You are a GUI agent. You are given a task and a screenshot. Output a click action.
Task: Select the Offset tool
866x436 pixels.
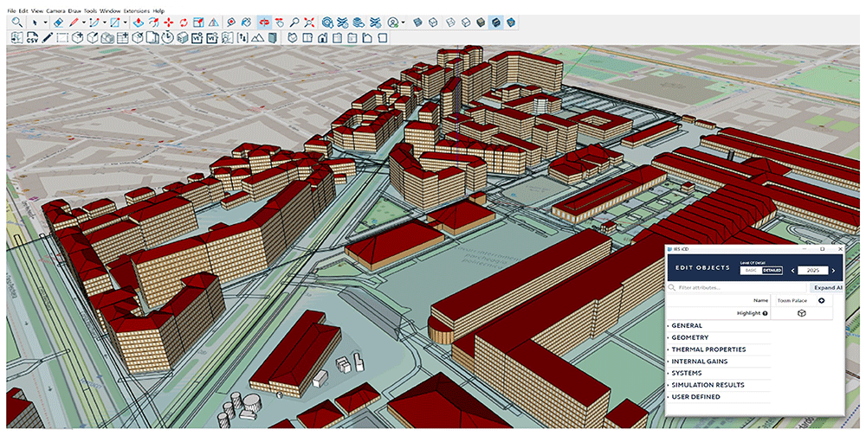(x=153, y=22)
